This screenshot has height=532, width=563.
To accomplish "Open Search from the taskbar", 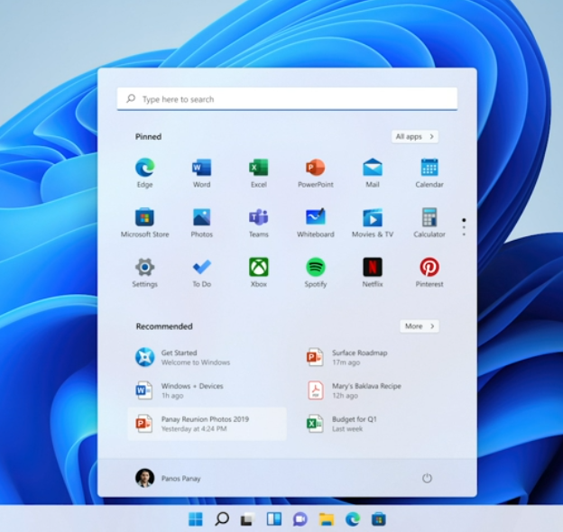I will (x=222, y=518).
